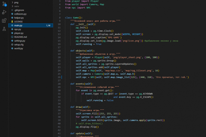The width and height of the screenshot is (206, 137).
Task: Click line number 8 in the gutter
Action: pos(60,18)
